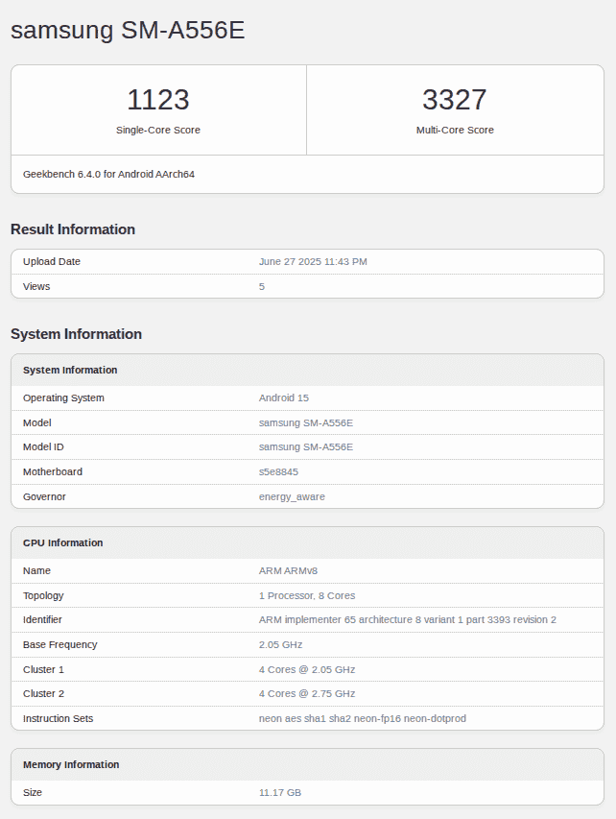Select the Cluster 2 value 4 Cores @ 2.75 GHz
The width and height of the screenshot is (616, 819).
pyautogui.click(x=307, y=694)
